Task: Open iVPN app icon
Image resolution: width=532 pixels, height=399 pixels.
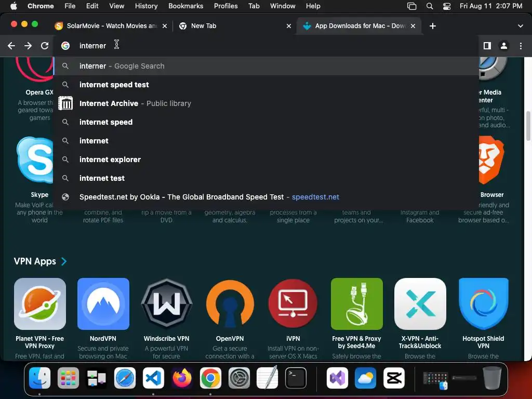Action: tap(293, 303)
